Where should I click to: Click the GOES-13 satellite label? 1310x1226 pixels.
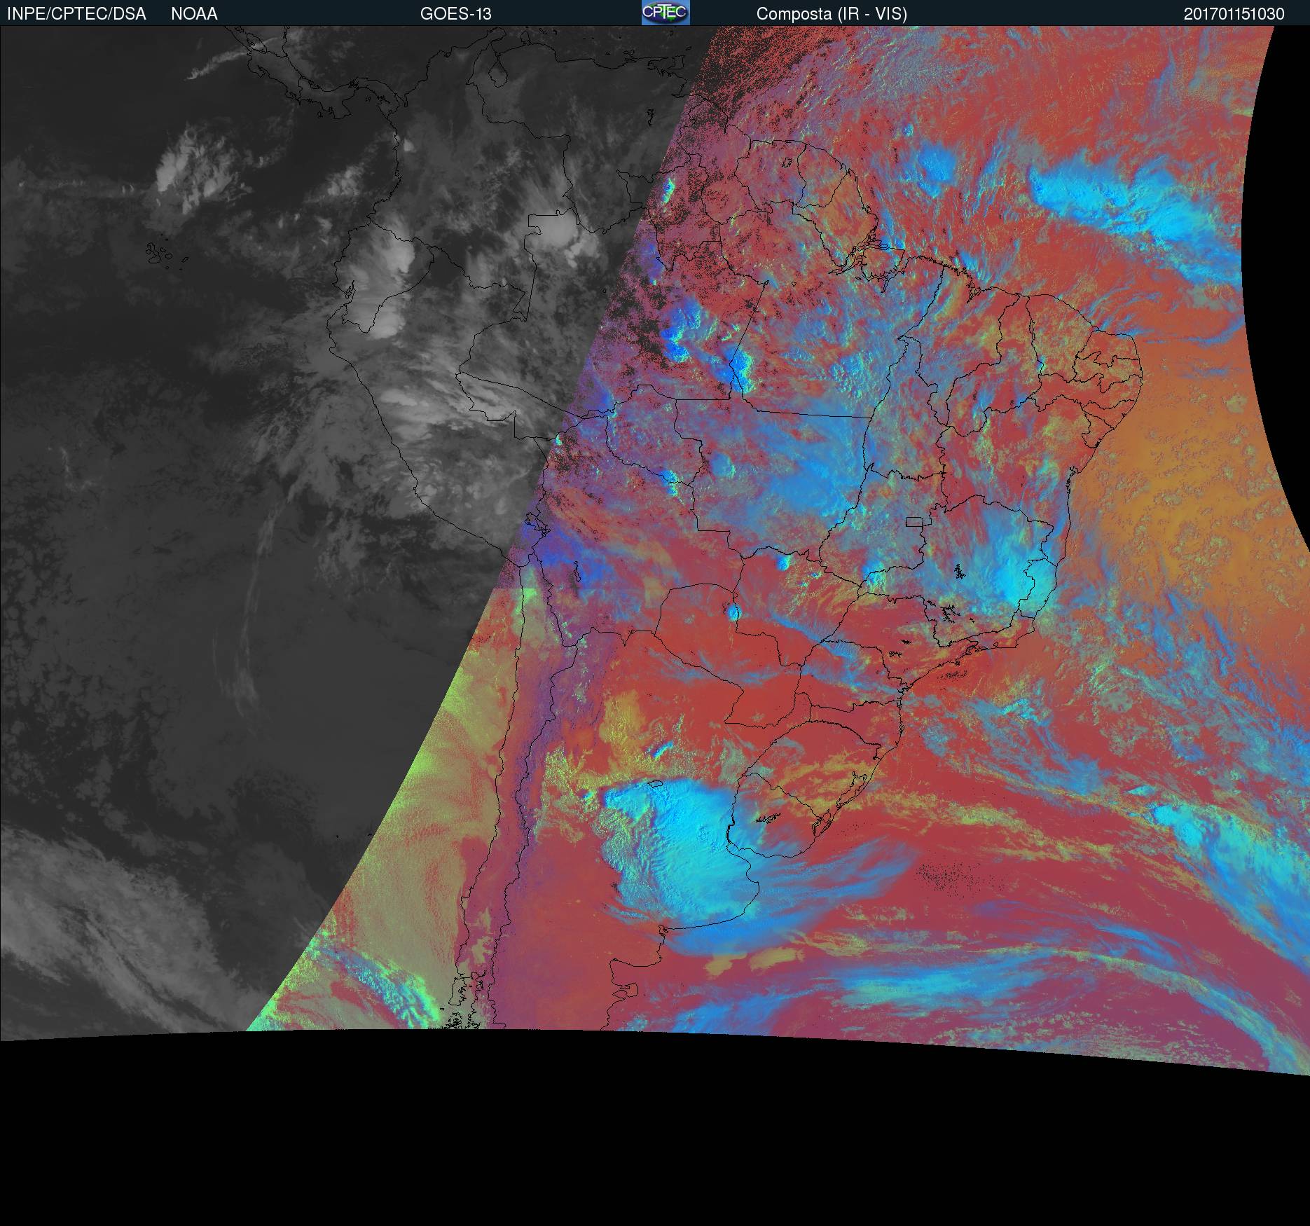[x=456, y=14]
